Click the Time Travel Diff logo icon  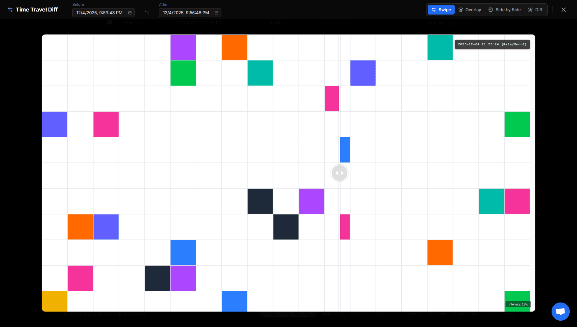(10, 10)
